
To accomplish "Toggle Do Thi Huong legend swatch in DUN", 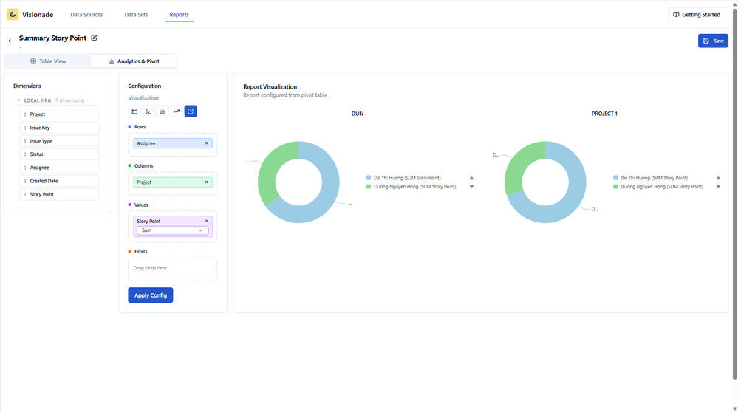I will [369, 178].
